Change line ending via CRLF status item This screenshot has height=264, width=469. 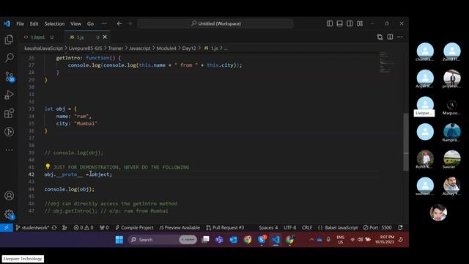coord(307,228)
